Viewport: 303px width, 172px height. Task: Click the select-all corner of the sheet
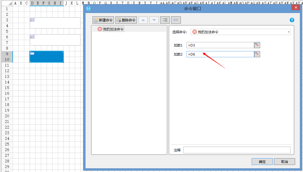coord(7,3)
